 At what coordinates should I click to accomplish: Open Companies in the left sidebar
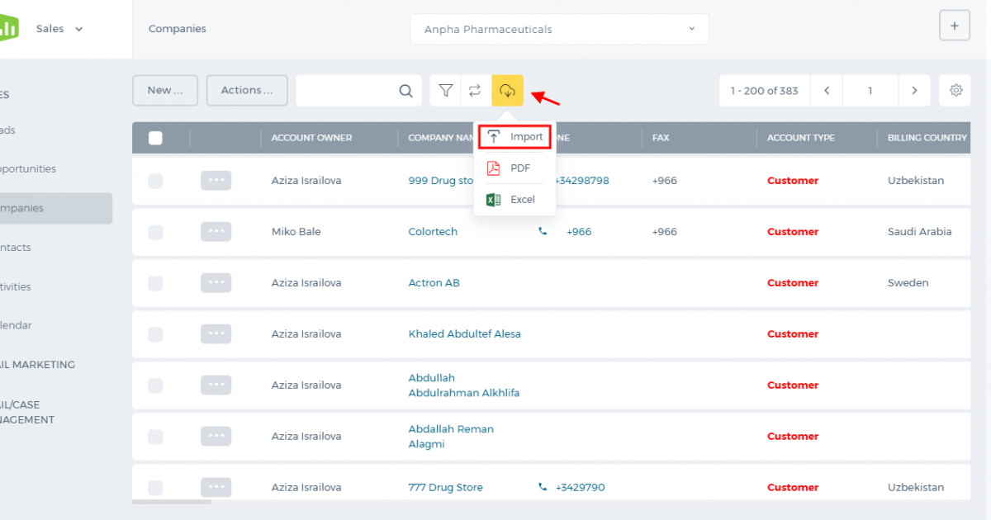click(x=56, y=208)
